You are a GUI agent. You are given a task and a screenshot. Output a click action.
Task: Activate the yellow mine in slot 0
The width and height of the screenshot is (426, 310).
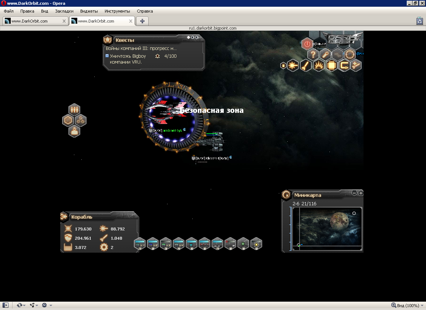[256, 244]
